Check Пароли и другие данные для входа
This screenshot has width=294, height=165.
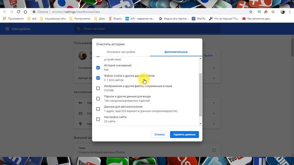98,99
